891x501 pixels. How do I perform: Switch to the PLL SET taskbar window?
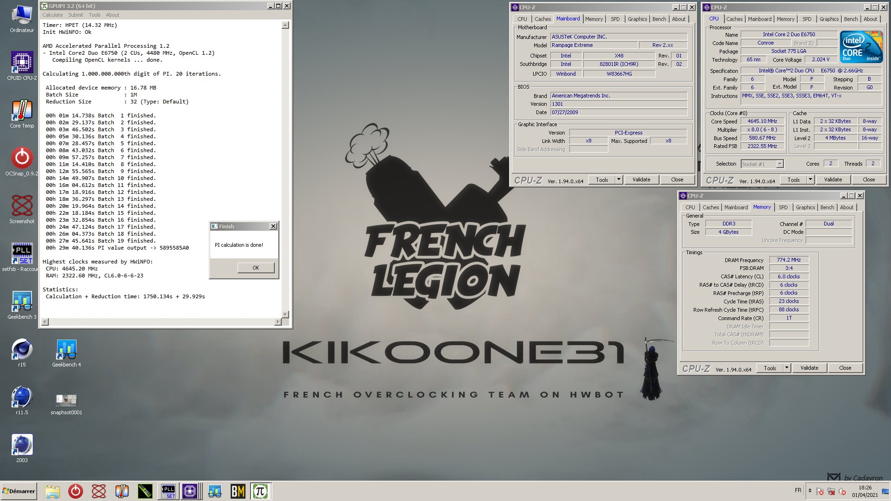coord(168,491)
